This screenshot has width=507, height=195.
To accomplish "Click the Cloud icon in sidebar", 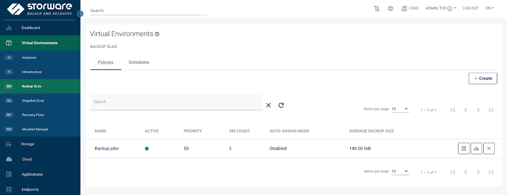I will (x=9, y=159).
